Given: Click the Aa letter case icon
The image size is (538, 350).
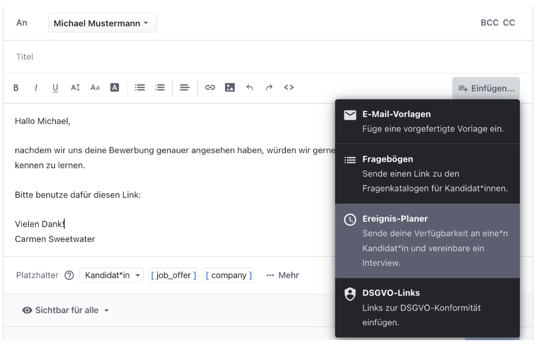Looking at the screenshot, I should coord(94,87).
